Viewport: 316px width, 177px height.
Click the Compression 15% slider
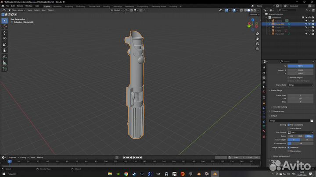coord(301,143)
